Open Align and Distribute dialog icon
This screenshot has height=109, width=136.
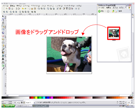pyautogui.click(x=72, y=9)
